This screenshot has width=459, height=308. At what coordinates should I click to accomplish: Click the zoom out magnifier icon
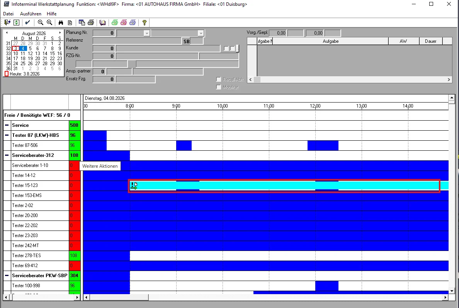49,22
